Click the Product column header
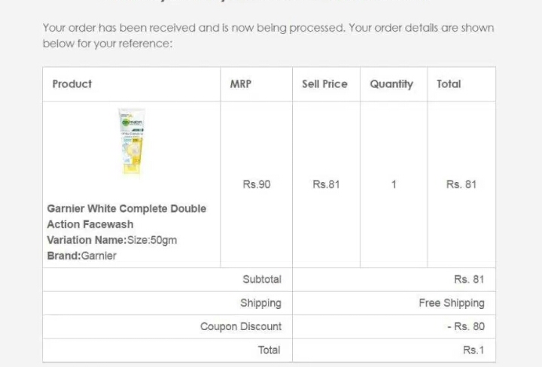Screen dimensions: 542x367 point(72,84)
